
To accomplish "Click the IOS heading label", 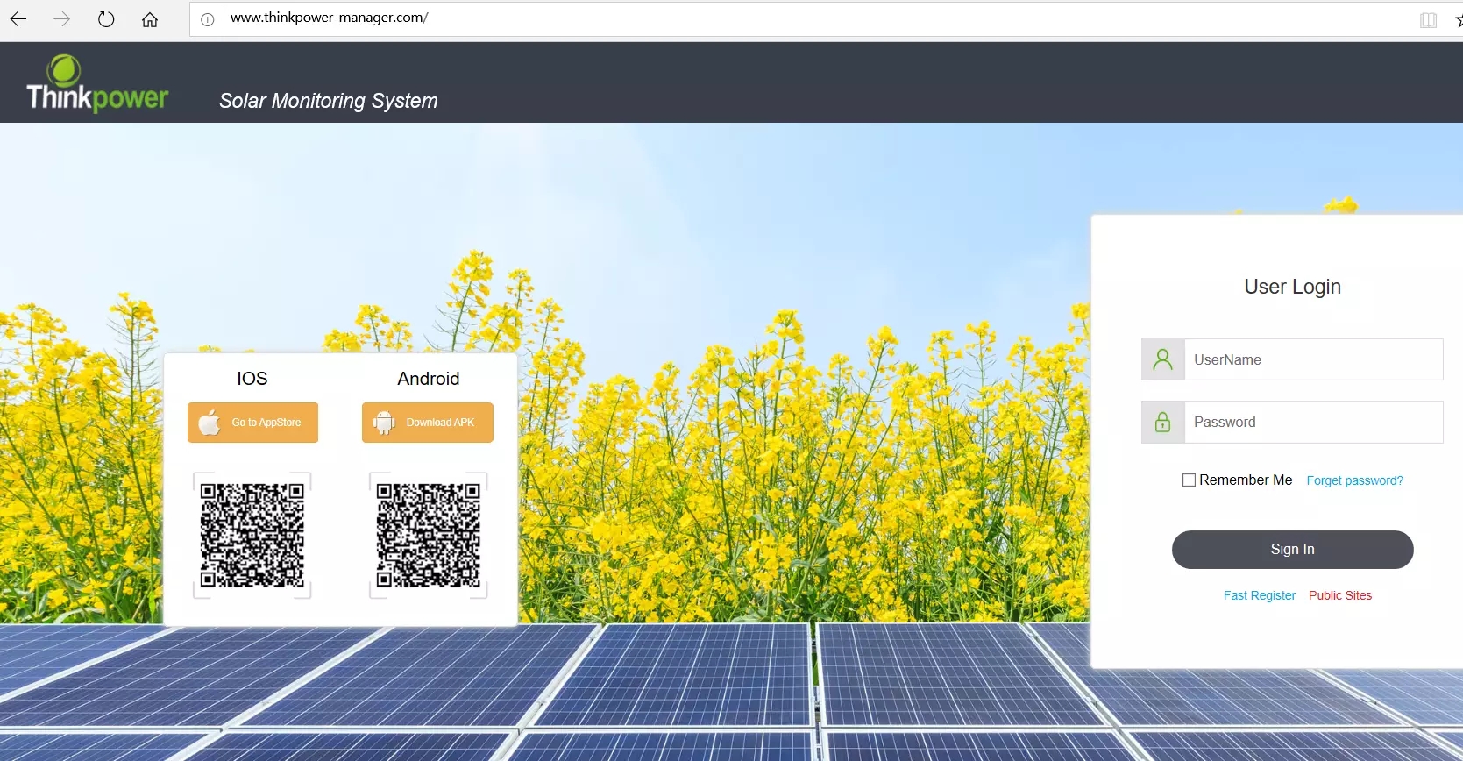I will (x=252, y=379).
